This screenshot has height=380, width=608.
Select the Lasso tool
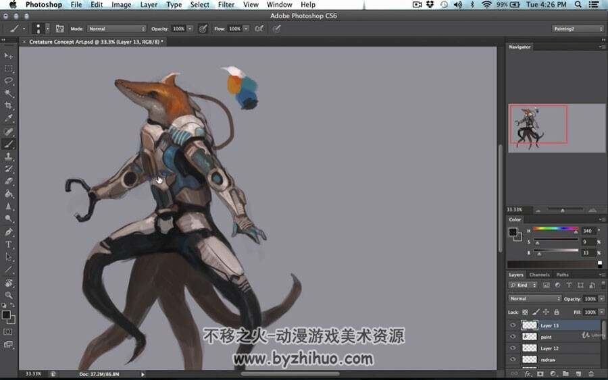[8, 80]
